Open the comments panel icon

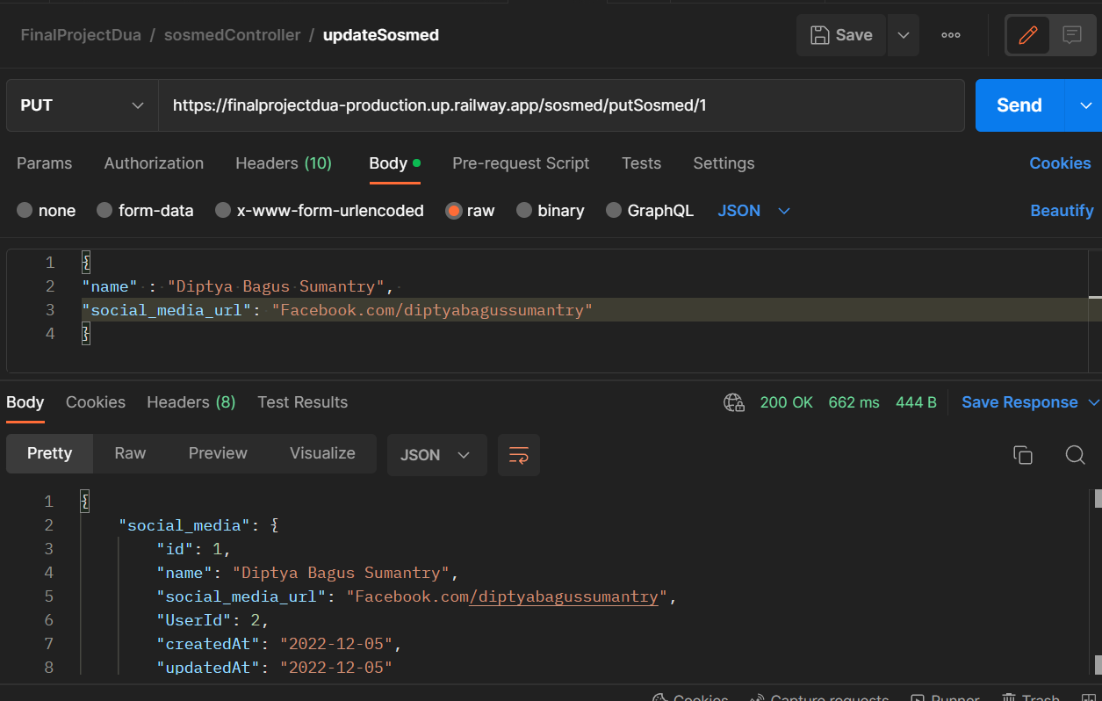1072,34
